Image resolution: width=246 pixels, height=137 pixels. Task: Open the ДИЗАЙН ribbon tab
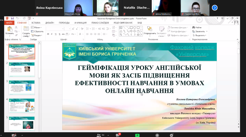coord(49,23)
